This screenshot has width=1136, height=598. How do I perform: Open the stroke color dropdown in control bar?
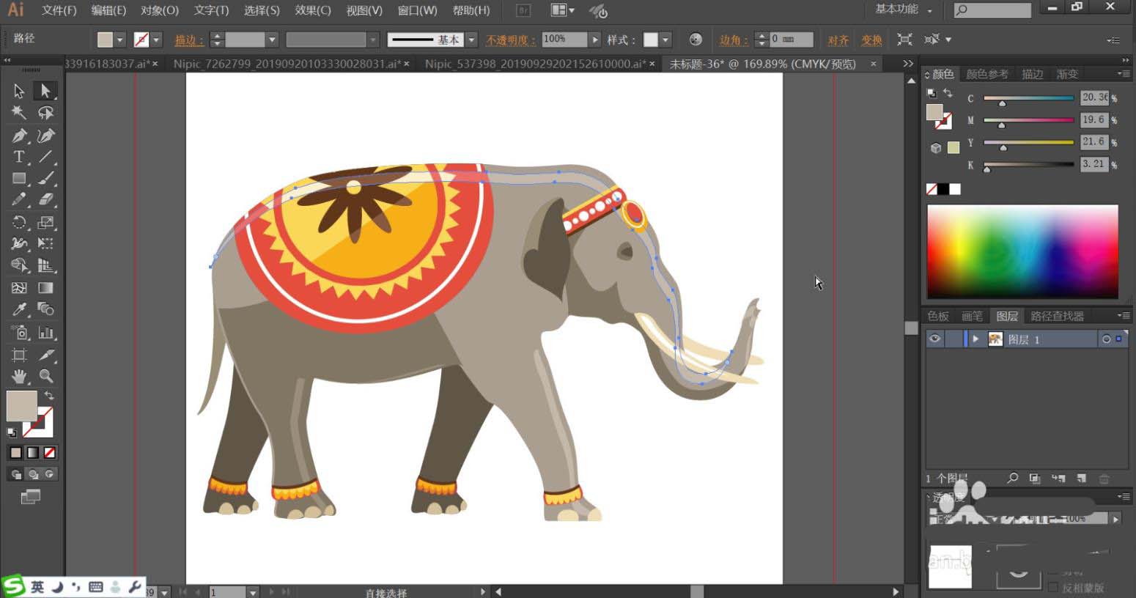[x=156, y=40]
